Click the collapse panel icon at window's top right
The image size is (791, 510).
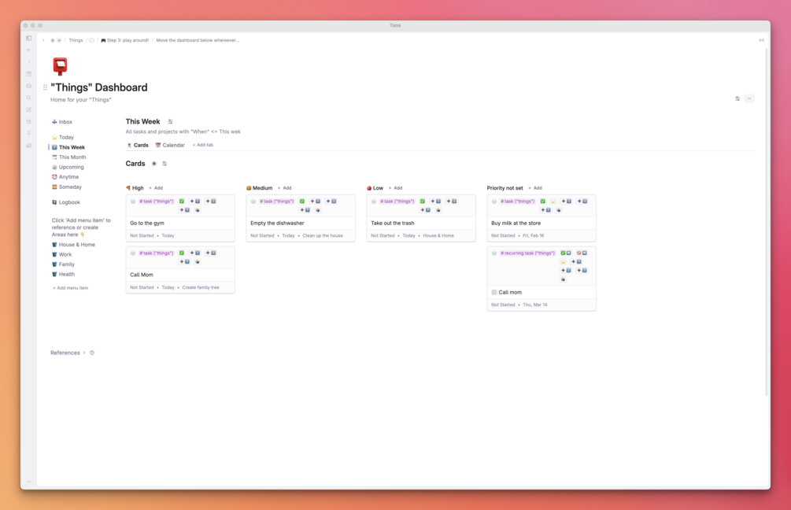coord(762,40)
